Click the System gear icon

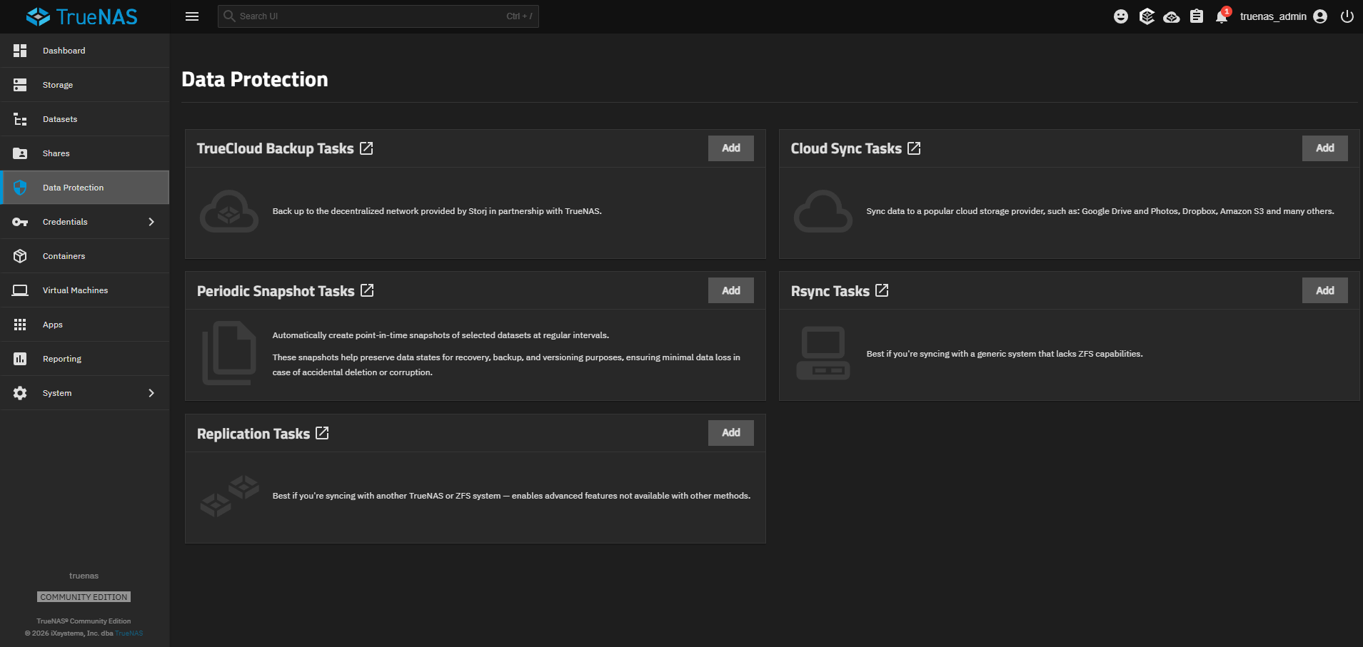pyautogui.click(x=20, y=393)
